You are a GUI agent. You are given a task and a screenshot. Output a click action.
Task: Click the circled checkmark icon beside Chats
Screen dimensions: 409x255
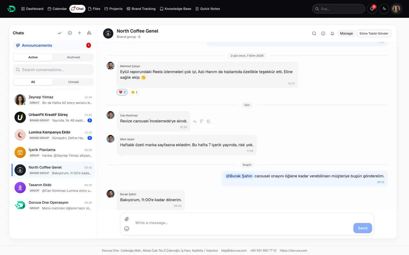[70, 33]
